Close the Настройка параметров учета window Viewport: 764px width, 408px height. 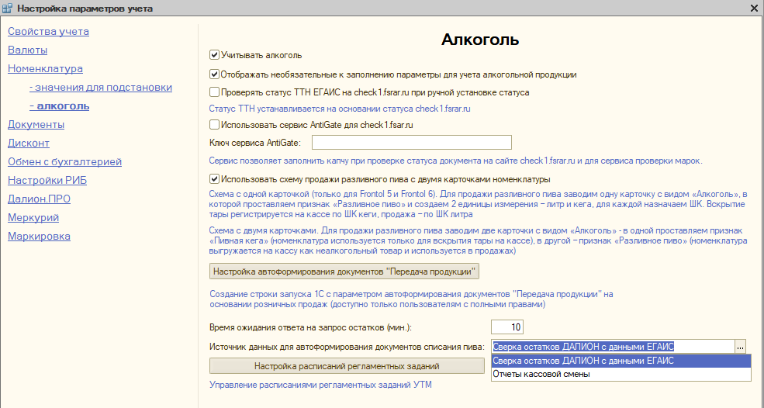(754, 8)
